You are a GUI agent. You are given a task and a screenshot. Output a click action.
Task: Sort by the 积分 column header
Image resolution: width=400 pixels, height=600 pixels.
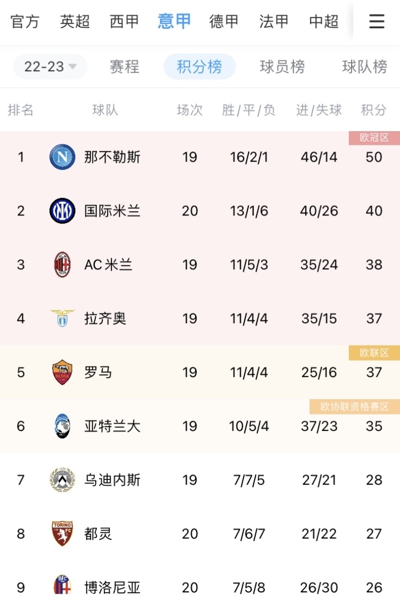(374, 110)
